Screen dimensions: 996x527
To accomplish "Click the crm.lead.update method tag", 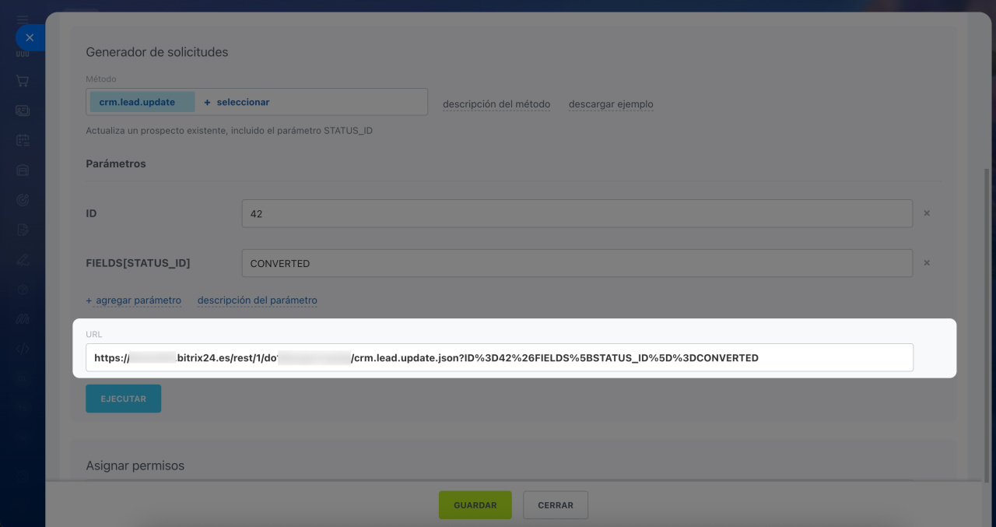I will (x=142, y=102).
